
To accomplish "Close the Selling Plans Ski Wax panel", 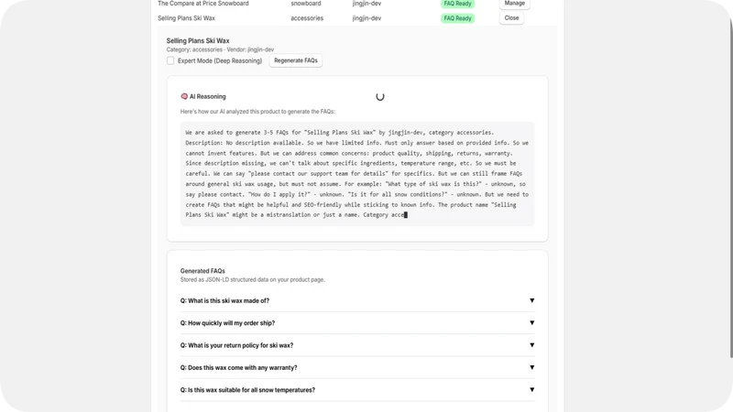I will point(511,18).
